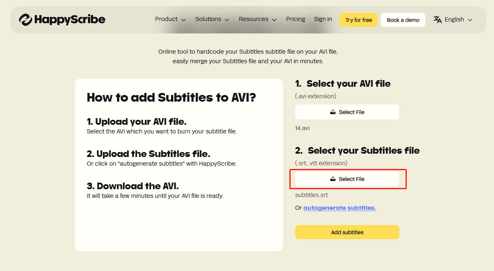Click the HappyScribe wordmark text
The width and height of the screenshot is (494, 271).
pos(69,19)
